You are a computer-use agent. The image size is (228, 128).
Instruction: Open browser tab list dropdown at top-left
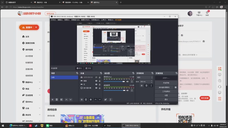2,2
